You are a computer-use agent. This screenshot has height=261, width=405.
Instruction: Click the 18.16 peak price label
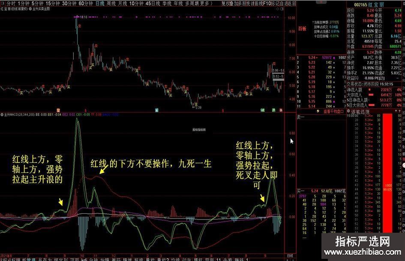point(84,17)
